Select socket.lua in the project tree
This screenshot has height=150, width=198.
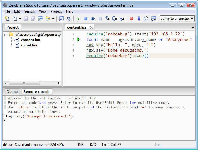pyautogui.click(x=29, y=45)
